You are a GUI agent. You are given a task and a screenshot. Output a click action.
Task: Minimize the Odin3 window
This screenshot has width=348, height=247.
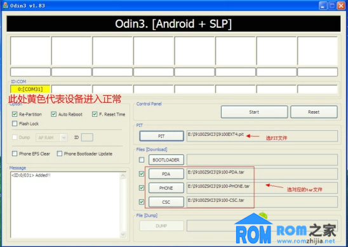[323, 6]
